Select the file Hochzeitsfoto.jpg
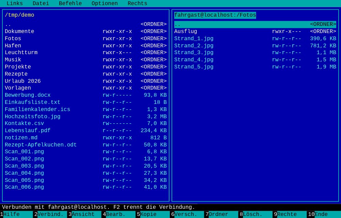 point(86,116)
